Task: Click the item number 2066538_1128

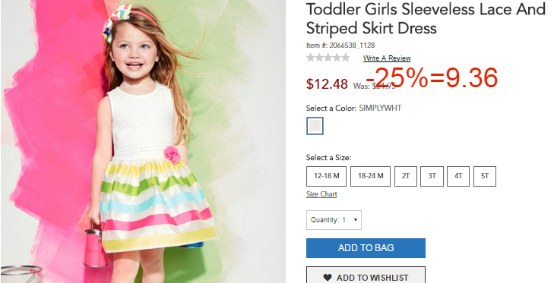Action: (x=340, y=46)
